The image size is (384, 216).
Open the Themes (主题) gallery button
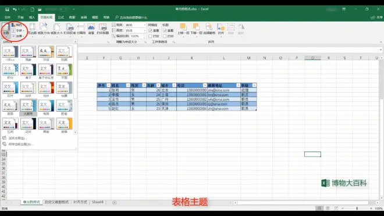pyautogui.click(x=6, y=30)
